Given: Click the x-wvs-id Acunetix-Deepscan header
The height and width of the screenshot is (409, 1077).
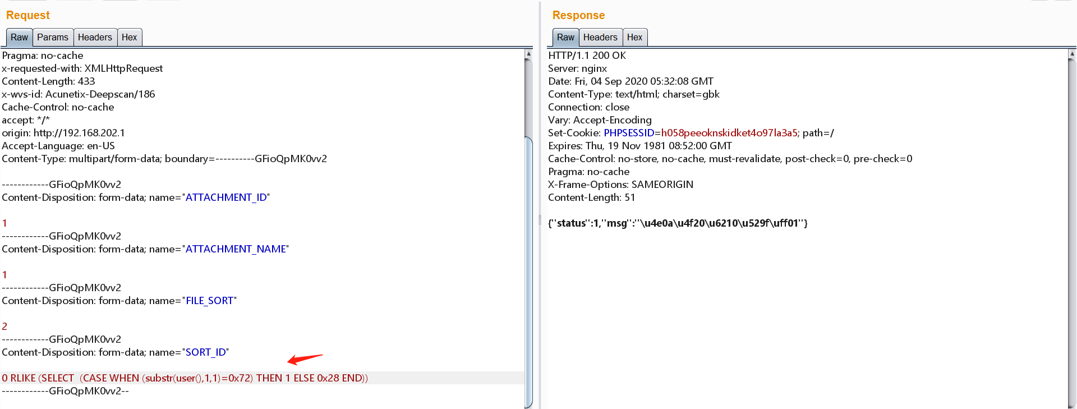Looking at the screenshot, I should pyautogui.click(x=79, y=94).
